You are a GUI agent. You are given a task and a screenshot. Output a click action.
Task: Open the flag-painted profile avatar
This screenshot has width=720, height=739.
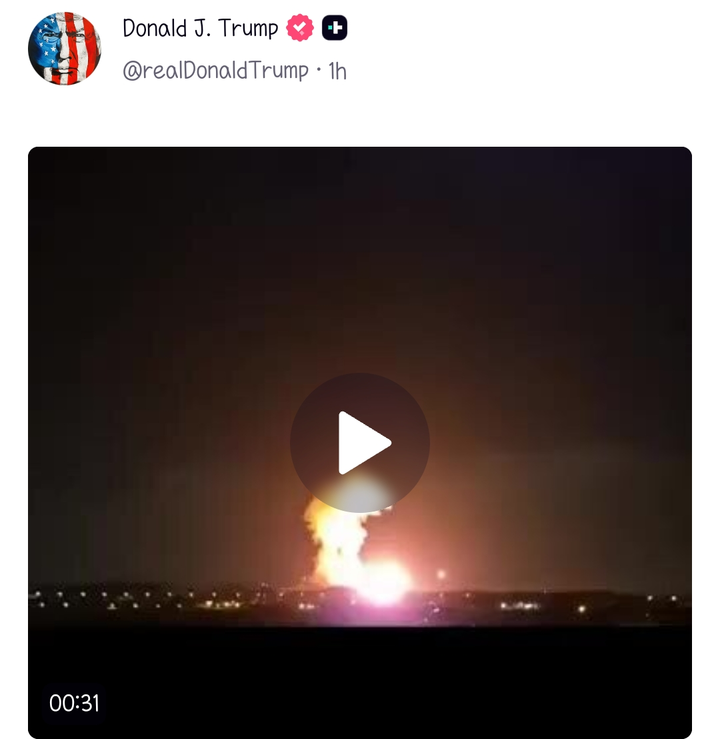(x=65, y=49)
